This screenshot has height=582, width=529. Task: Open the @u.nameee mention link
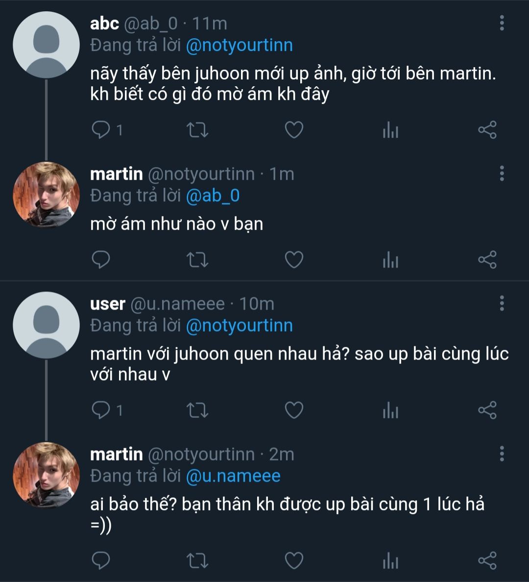click(233, 476)
